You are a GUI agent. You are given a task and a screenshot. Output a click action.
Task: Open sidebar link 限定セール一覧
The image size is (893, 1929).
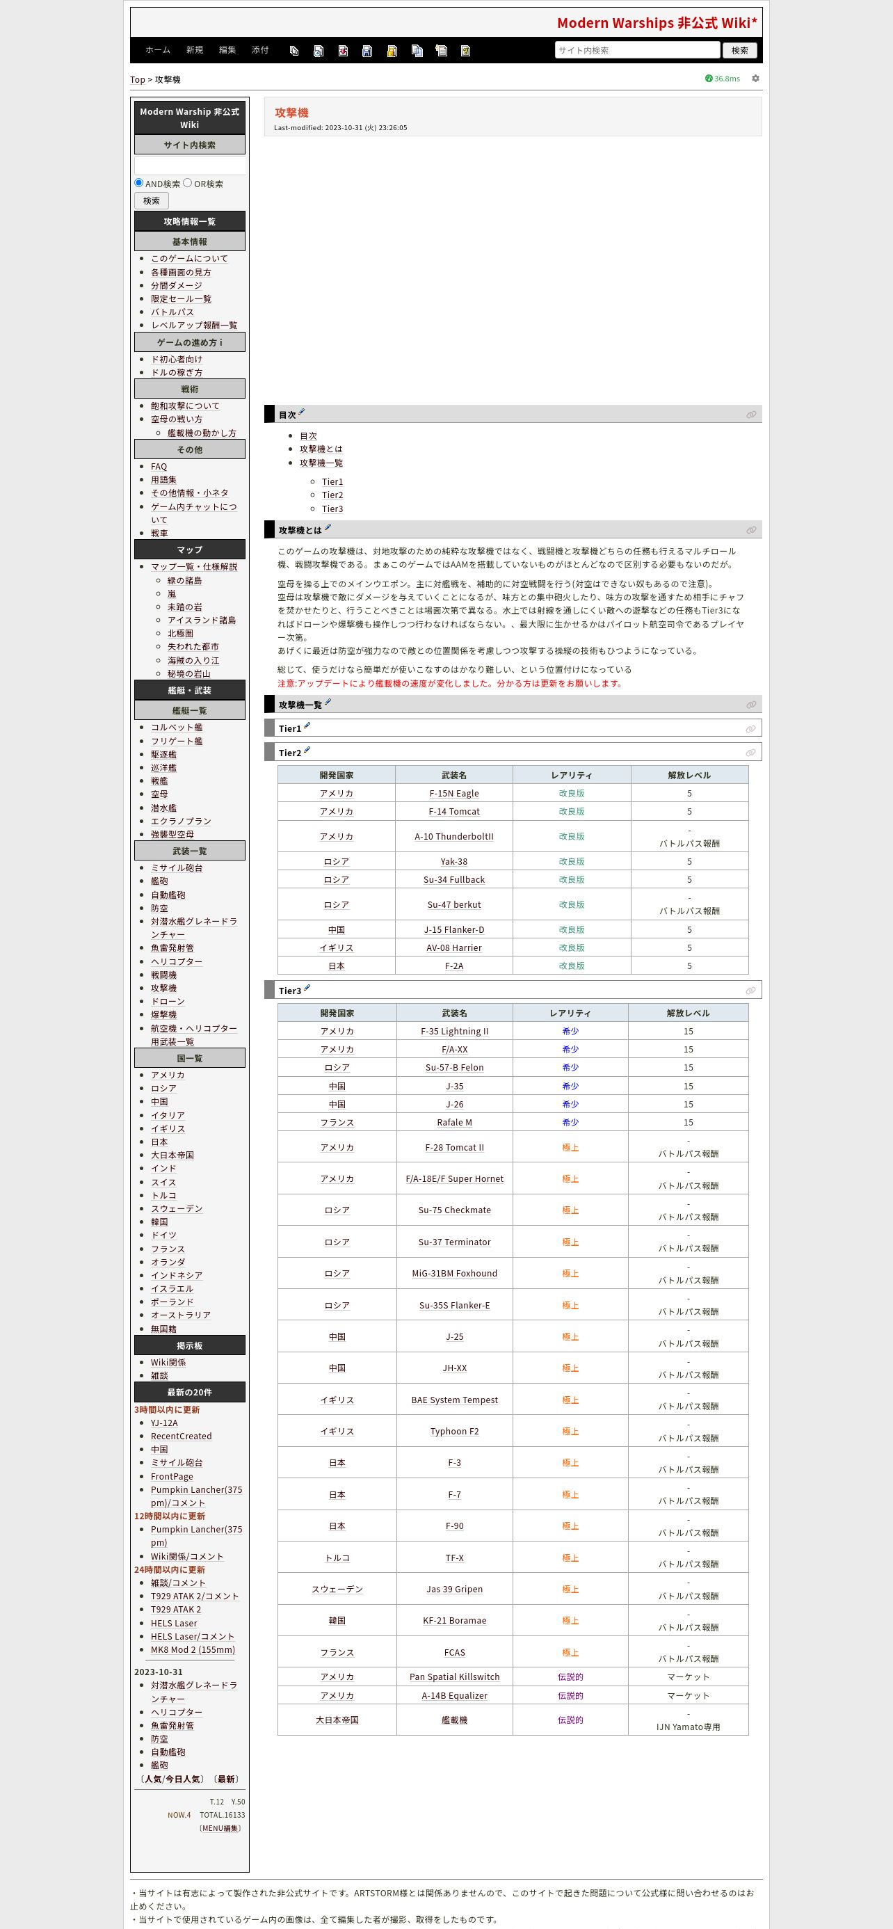(181, 299)
